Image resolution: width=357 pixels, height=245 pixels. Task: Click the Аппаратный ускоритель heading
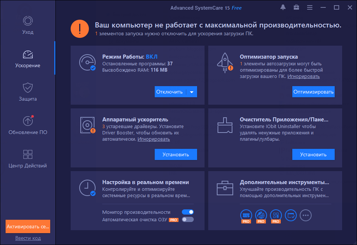(135, 119)
